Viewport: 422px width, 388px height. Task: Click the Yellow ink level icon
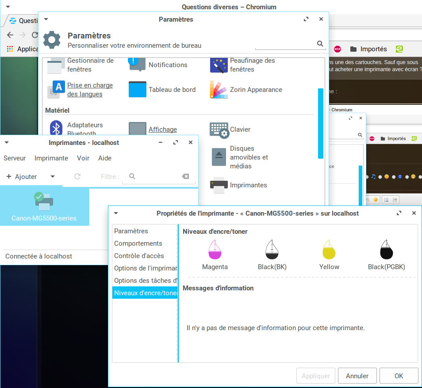pos(329,250)
